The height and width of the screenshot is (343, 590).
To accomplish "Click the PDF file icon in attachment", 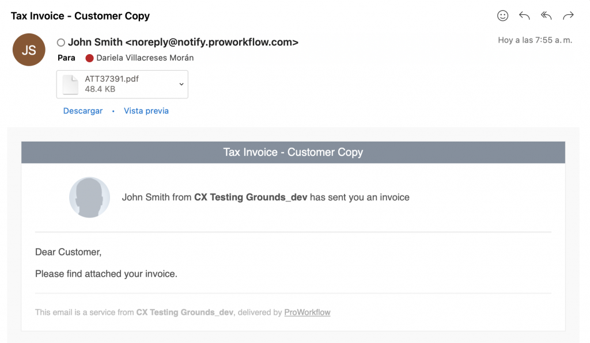I will [70, 84].
